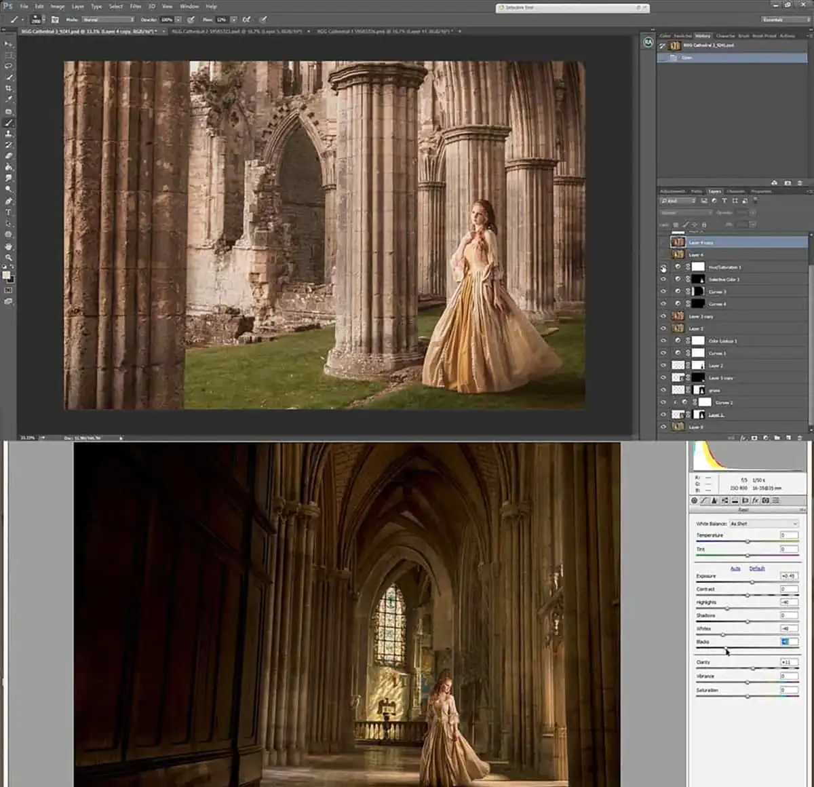Open the Window menu
The image size is (814, 787).
coord(189,6)
